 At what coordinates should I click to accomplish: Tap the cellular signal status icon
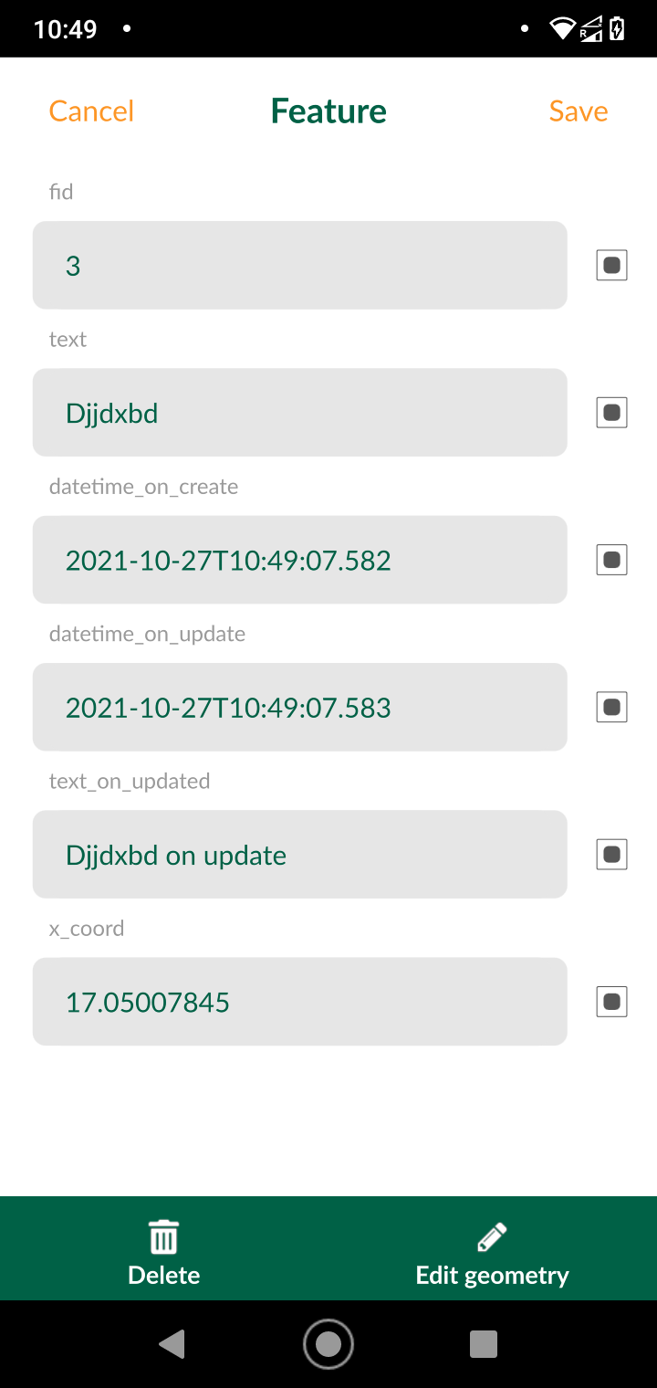(590, 29)
